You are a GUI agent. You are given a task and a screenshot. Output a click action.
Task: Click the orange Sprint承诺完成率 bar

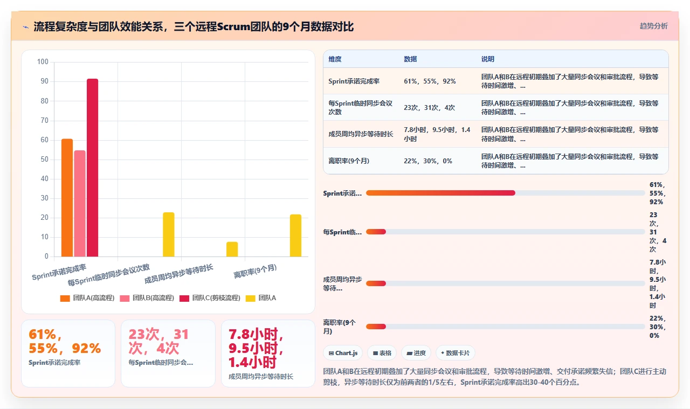(67, 198)
